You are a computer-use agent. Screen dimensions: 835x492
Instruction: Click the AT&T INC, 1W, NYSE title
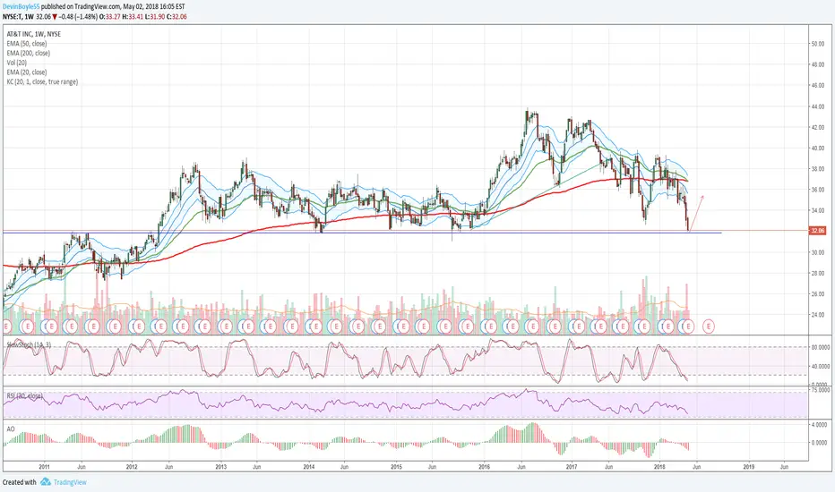(x=33, y=34)
